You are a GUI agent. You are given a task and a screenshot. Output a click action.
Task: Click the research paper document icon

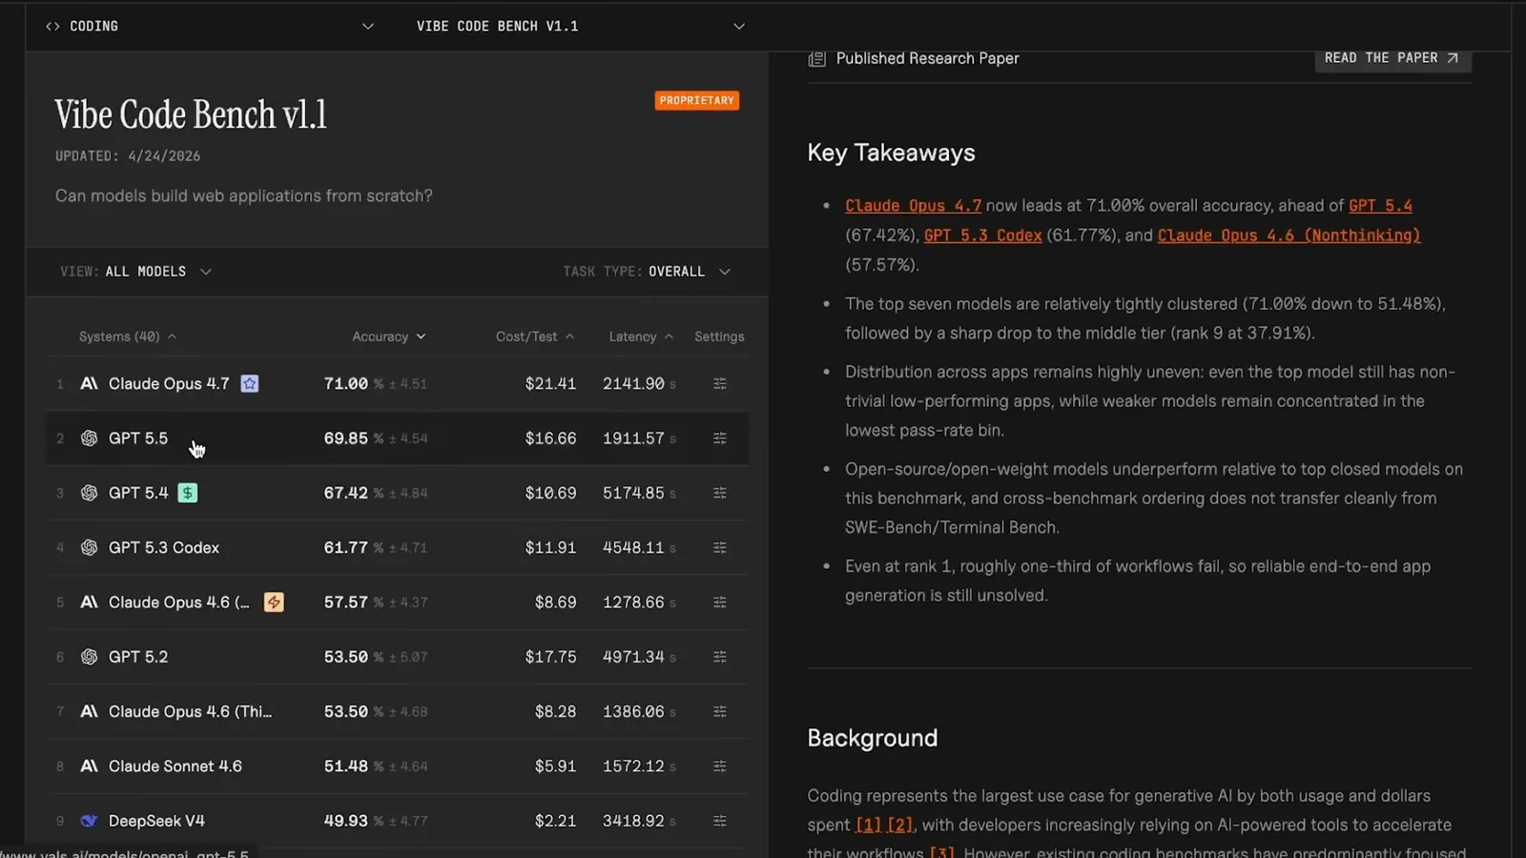point(817,59)
